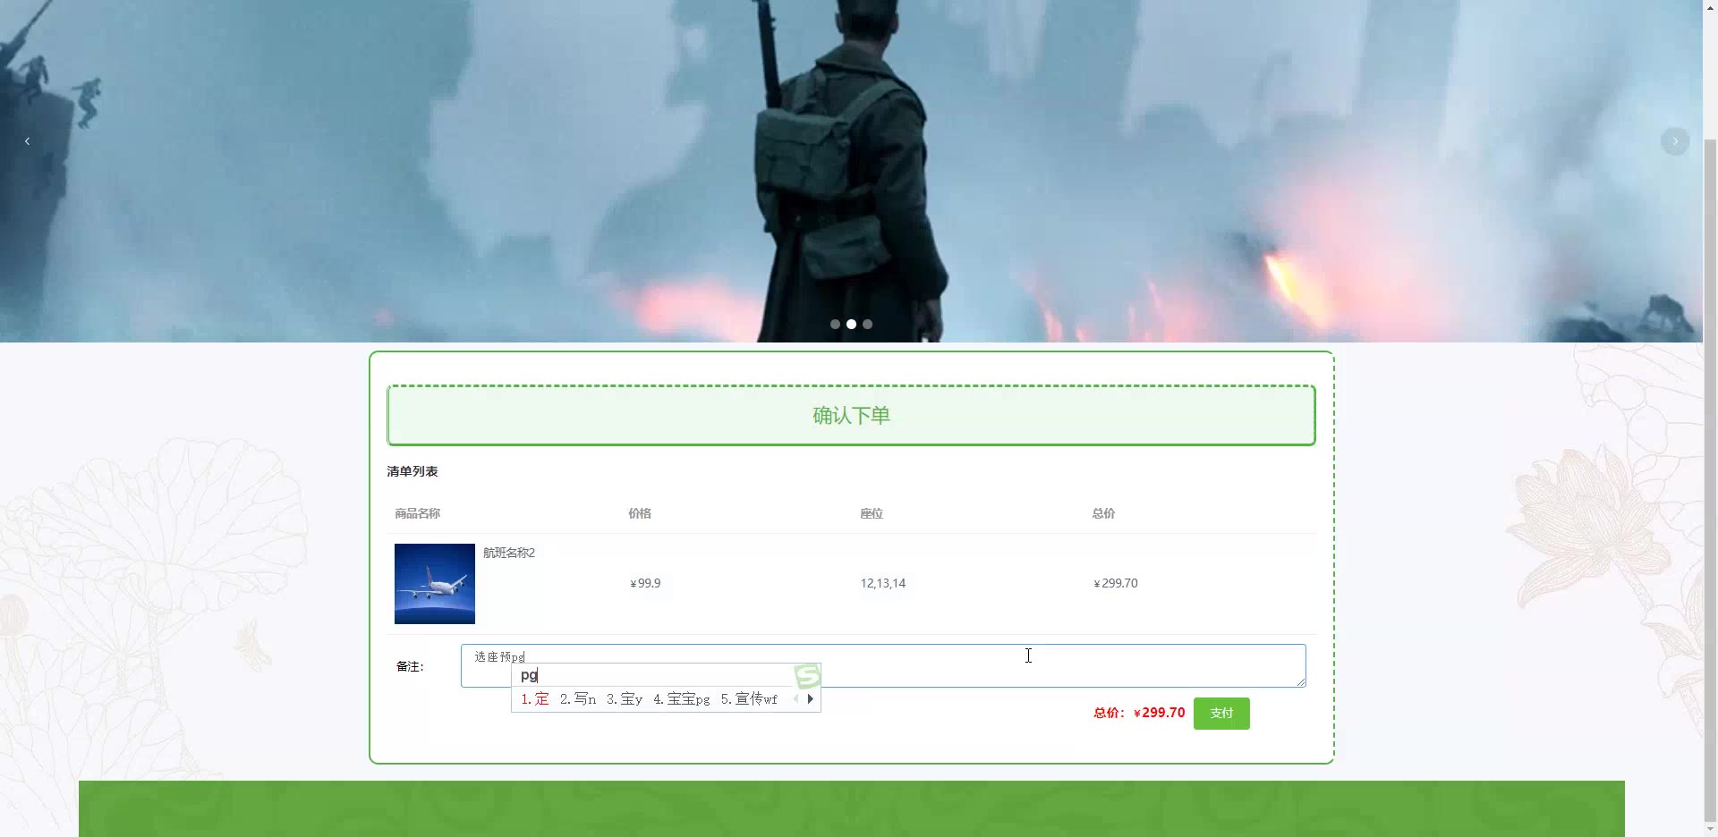Click scrollbar down arrow at bottom

tap(1710, 830)
